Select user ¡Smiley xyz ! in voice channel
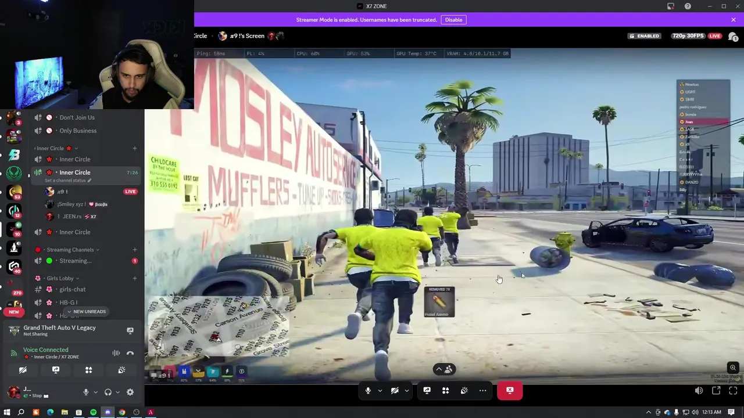The width and height of the screenshot is (744, 418). [92, 204]
